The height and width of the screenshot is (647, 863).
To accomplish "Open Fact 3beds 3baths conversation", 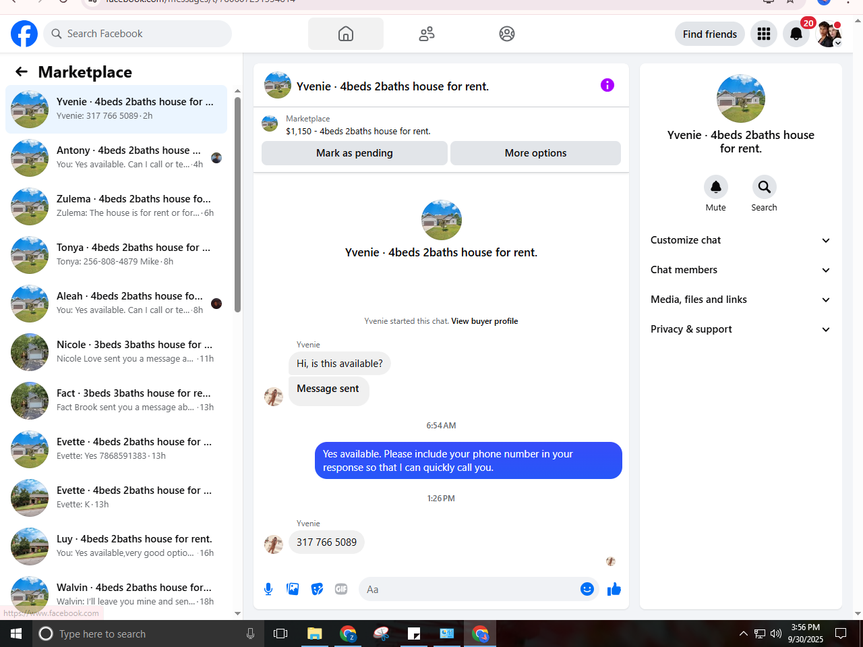I will tap(116, 401).
